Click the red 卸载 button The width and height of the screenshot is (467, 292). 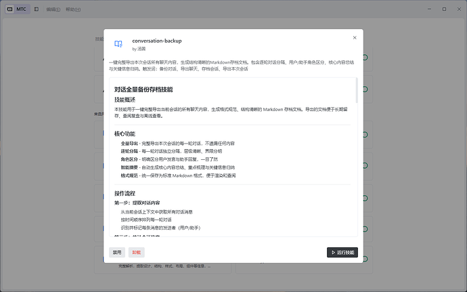click(x=137, y=252)
